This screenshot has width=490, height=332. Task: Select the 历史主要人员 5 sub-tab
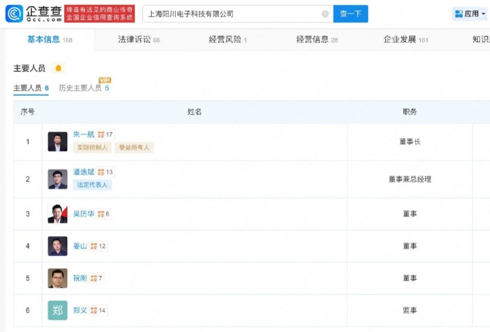pos(84,88)
